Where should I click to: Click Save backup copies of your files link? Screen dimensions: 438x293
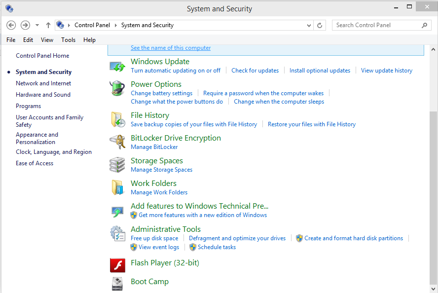point(194,124)
